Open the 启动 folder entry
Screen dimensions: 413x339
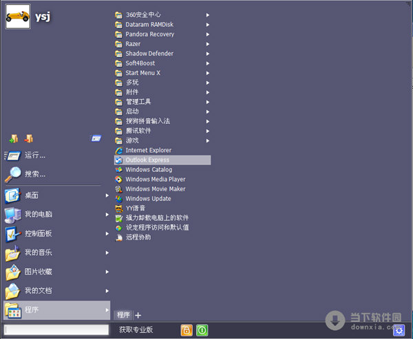click(162, 111)
